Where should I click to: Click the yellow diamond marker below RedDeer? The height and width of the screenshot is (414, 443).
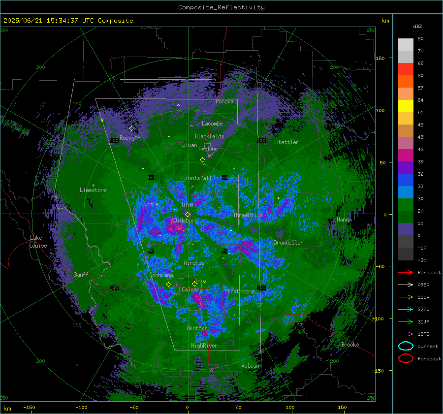(202, 160)
